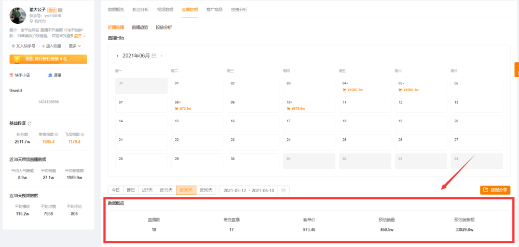Click the refresh icon next to 基础数据

click(30, 123)
